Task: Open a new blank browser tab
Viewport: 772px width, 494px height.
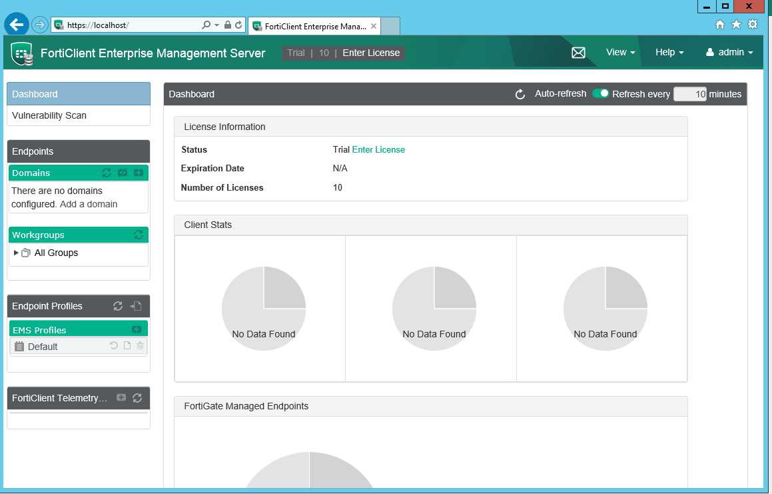Action: (x=390, y=26)
